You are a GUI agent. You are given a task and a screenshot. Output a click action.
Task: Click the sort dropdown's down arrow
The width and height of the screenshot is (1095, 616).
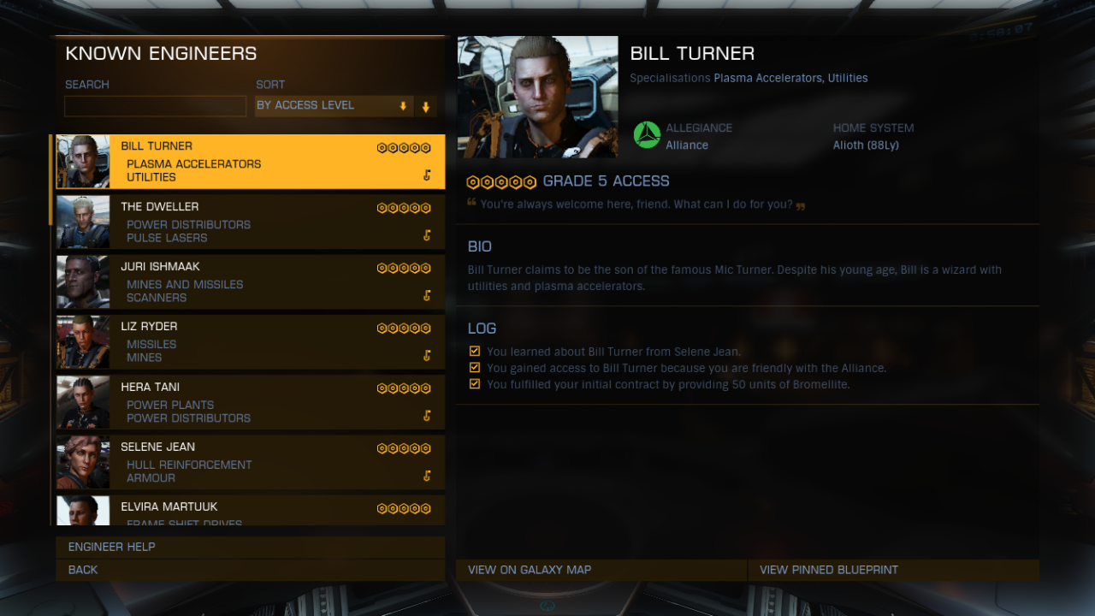(x=403, y=106)
